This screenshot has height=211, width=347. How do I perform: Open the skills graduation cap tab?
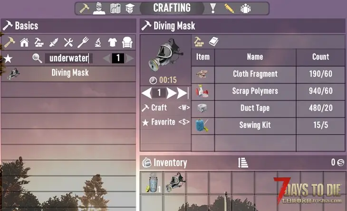130,9
